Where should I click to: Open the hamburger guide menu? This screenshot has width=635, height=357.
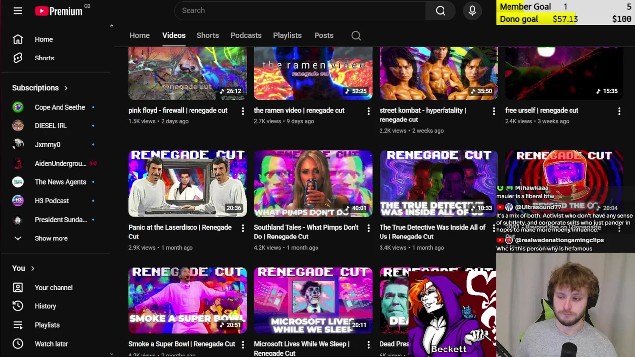pyautogui.click(x=18, y=11)
